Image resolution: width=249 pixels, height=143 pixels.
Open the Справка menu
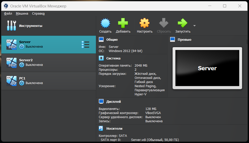(x=38, y=14)
